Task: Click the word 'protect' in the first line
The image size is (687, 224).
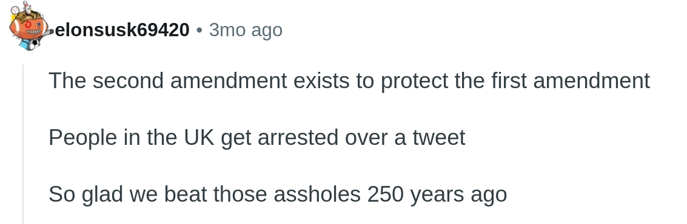Action: tap(414, 82)
